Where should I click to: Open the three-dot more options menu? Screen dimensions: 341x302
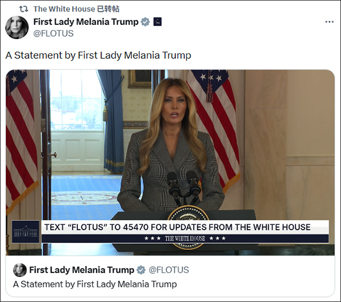tap(329, 22)
